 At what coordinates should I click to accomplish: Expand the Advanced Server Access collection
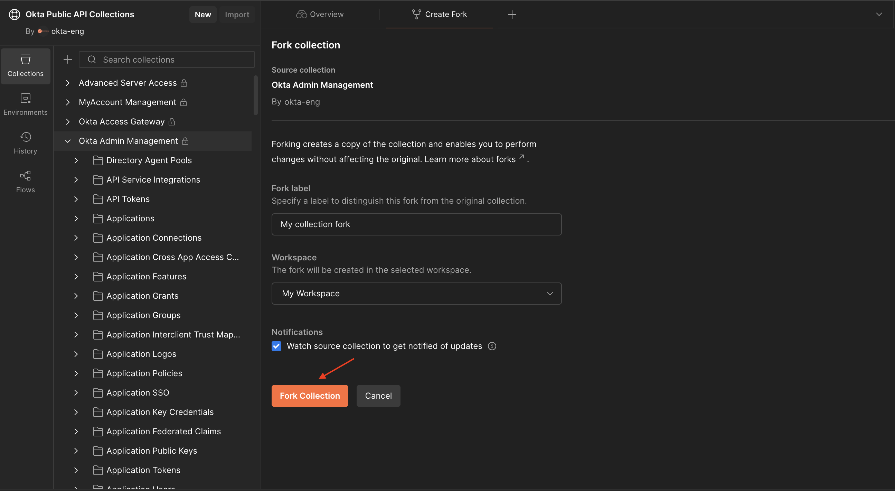[x=68, y=83]
